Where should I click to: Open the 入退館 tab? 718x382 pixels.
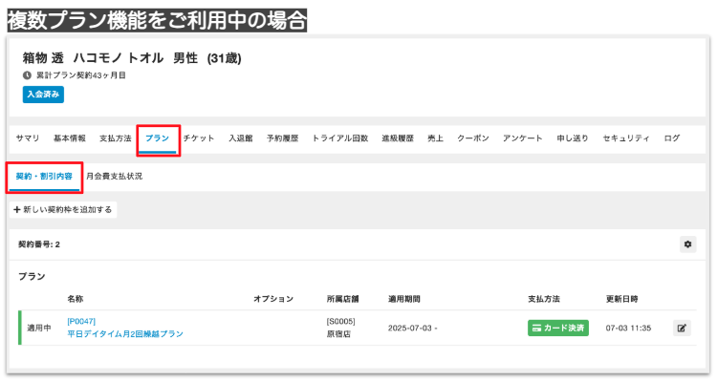point(240,138)
